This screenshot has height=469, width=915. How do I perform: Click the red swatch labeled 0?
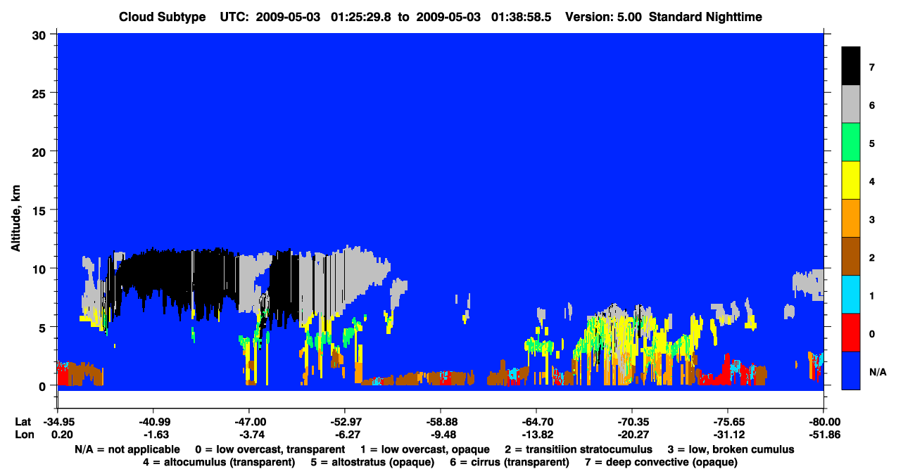point(851,333)
